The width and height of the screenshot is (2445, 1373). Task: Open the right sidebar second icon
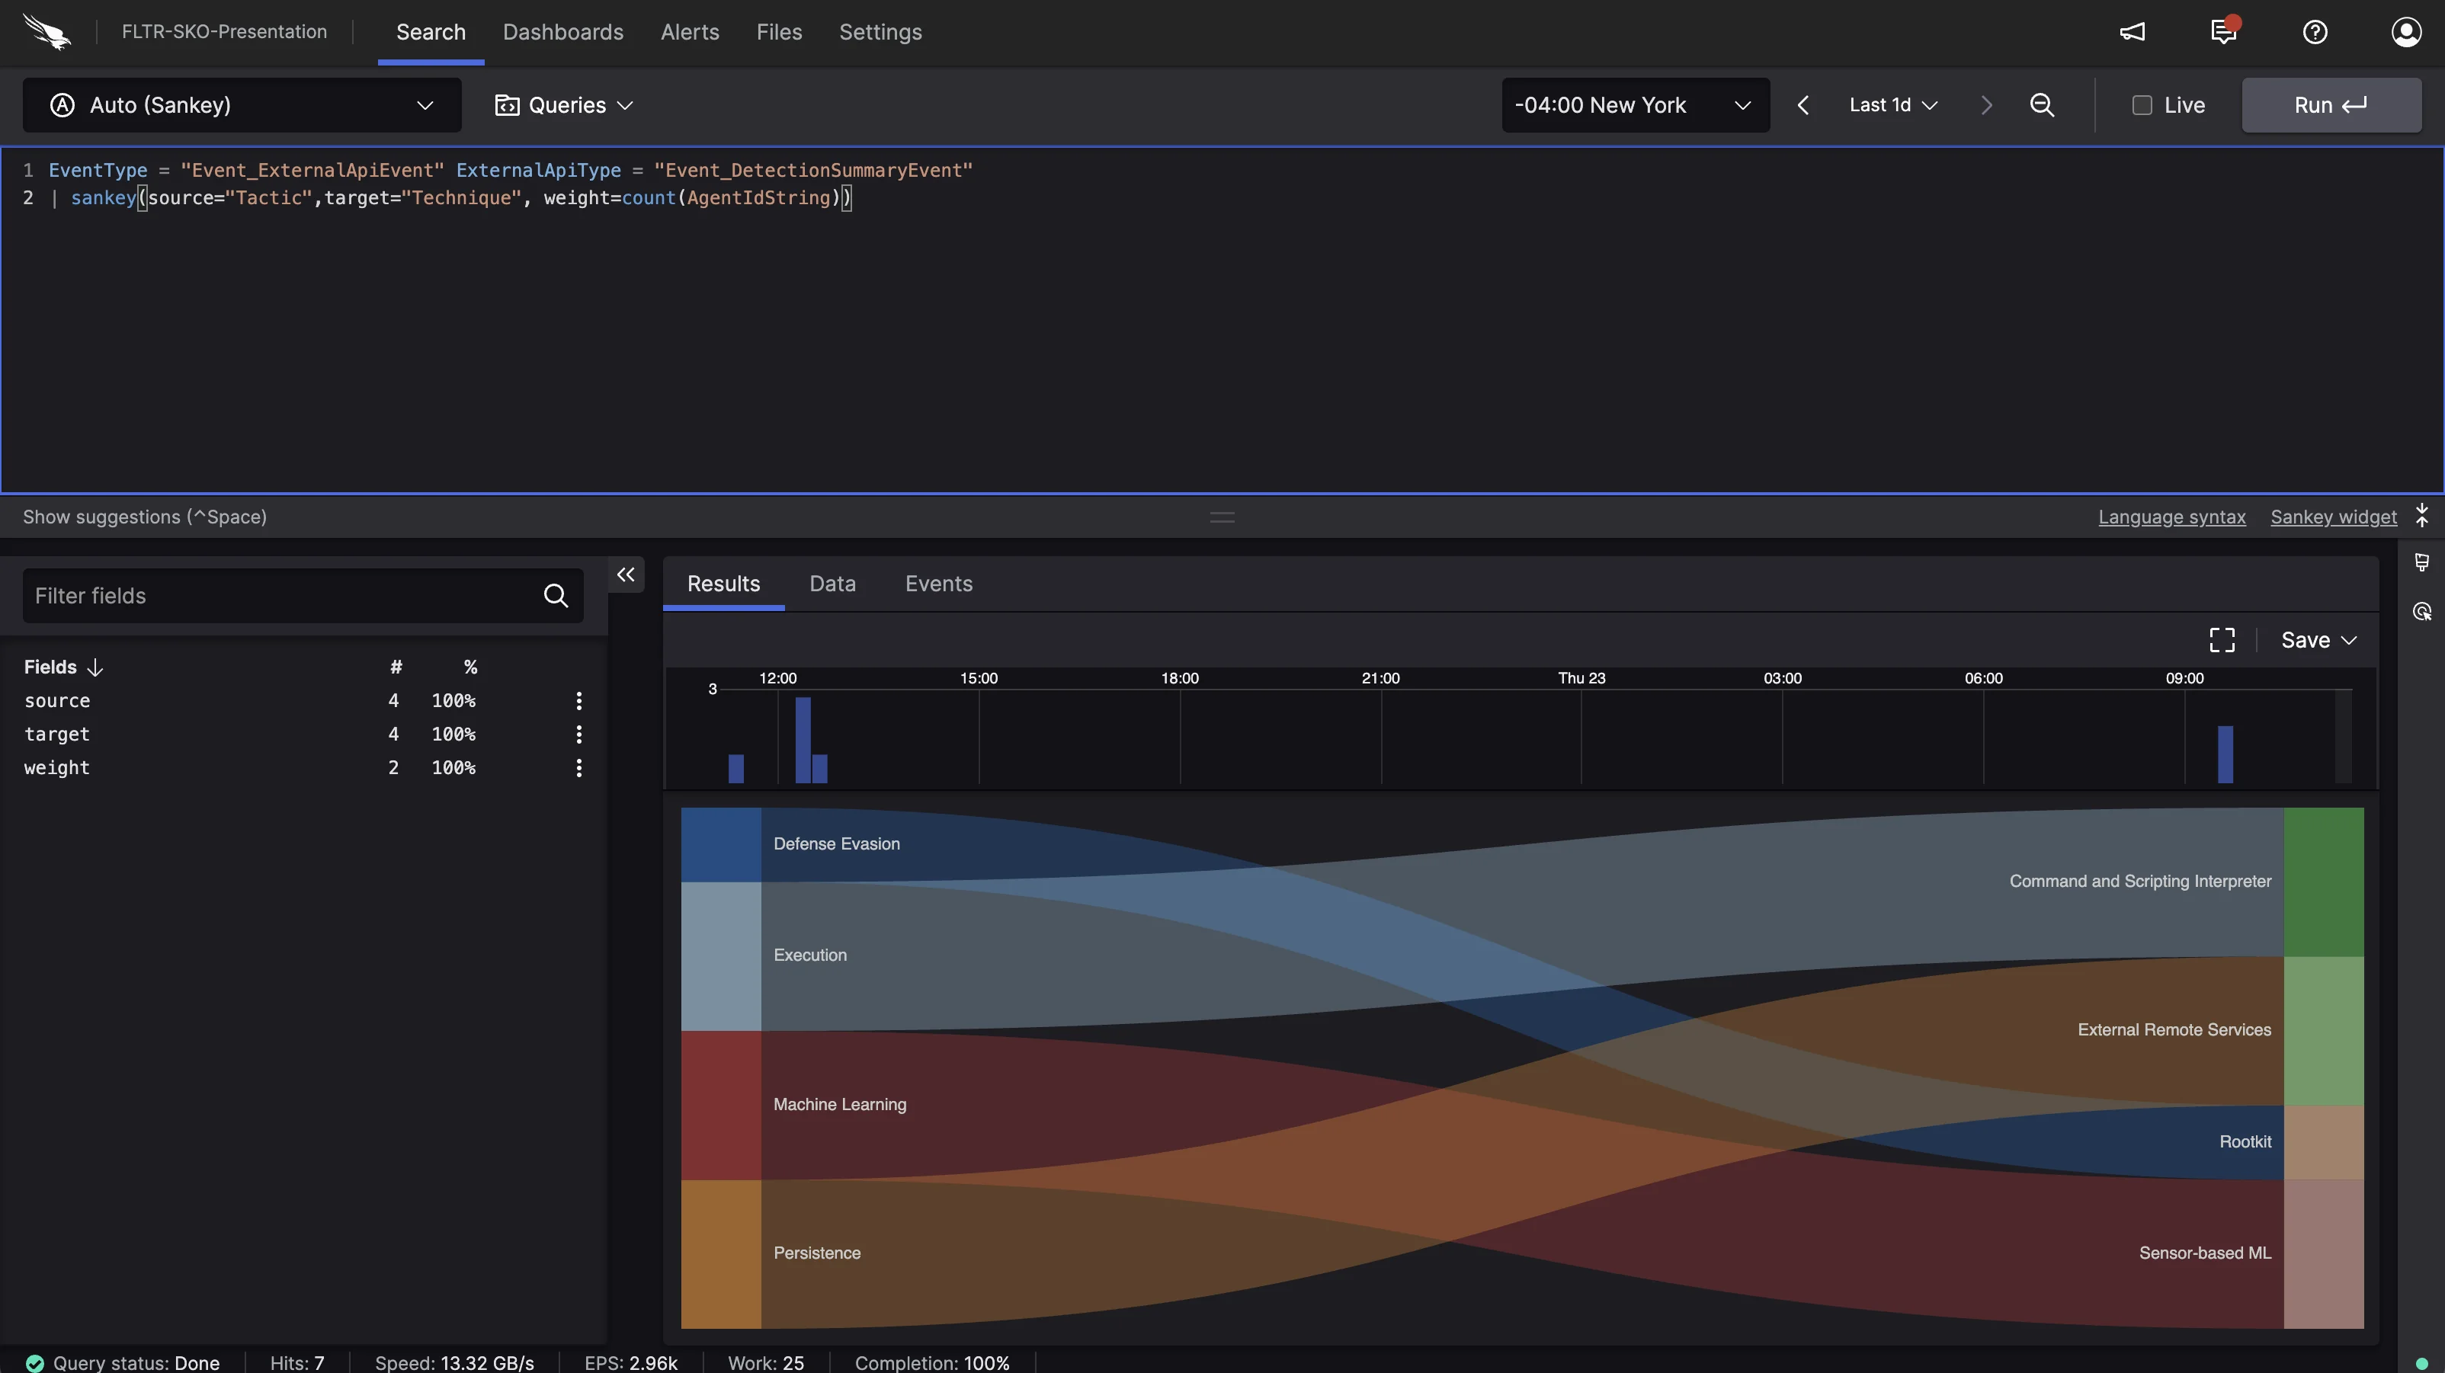point(2421,612)
